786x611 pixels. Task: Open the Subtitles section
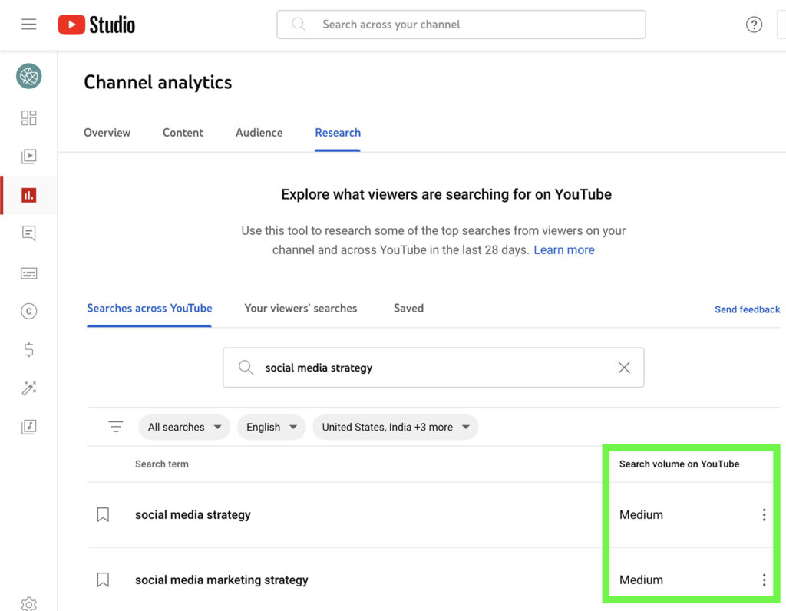tap(28, 272)
